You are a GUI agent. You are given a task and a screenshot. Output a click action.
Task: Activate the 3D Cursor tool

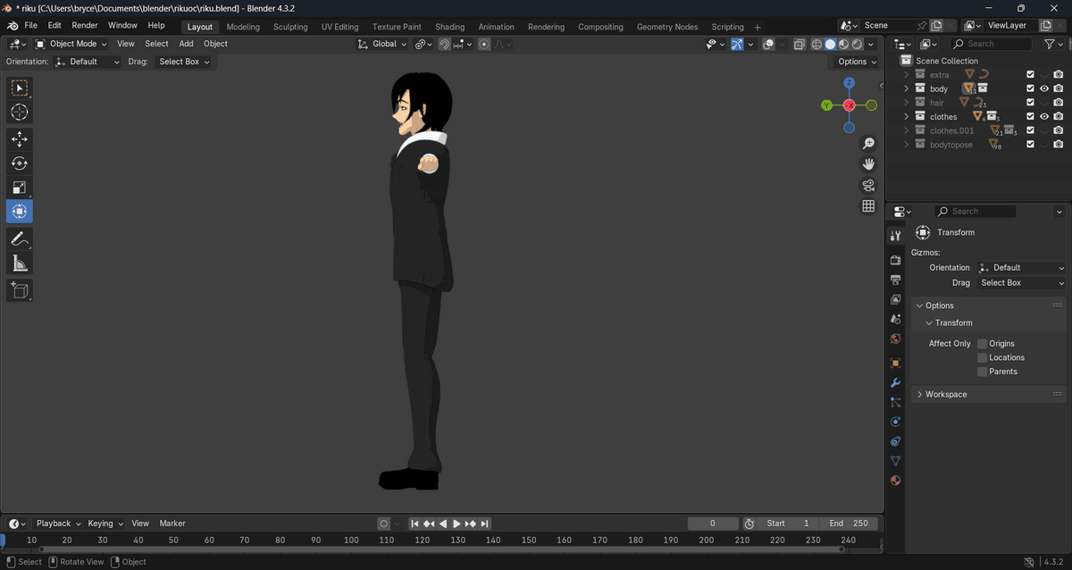[x=20, y=113]
